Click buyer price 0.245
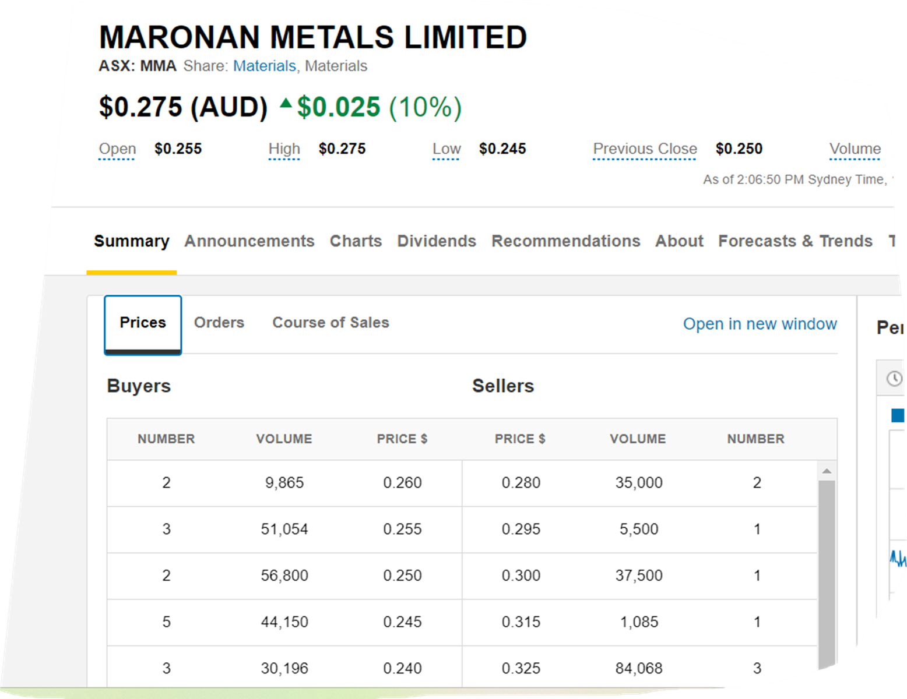This screenshot has width=907, height=699. point(402,622)
